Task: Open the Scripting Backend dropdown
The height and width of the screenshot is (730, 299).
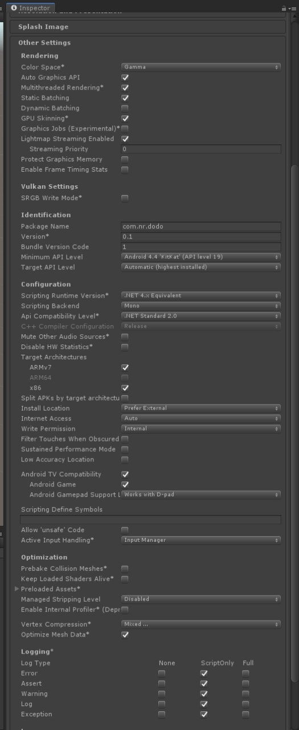Action: point(201,306)
